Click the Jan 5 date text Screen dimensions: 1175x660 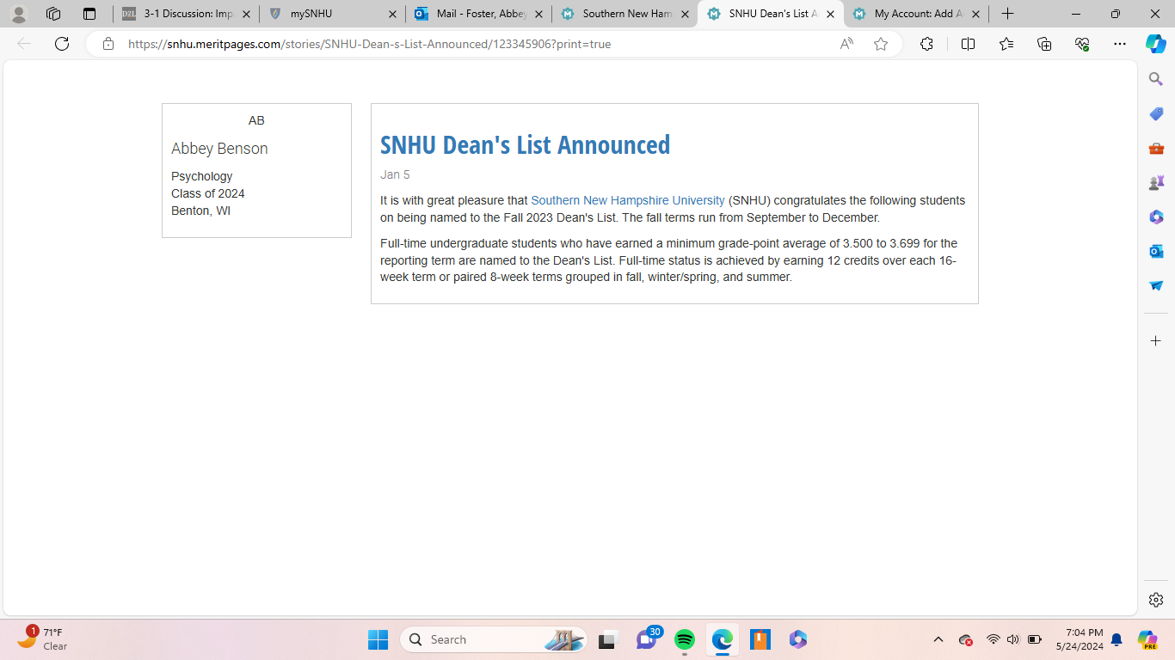pos(395,174)
